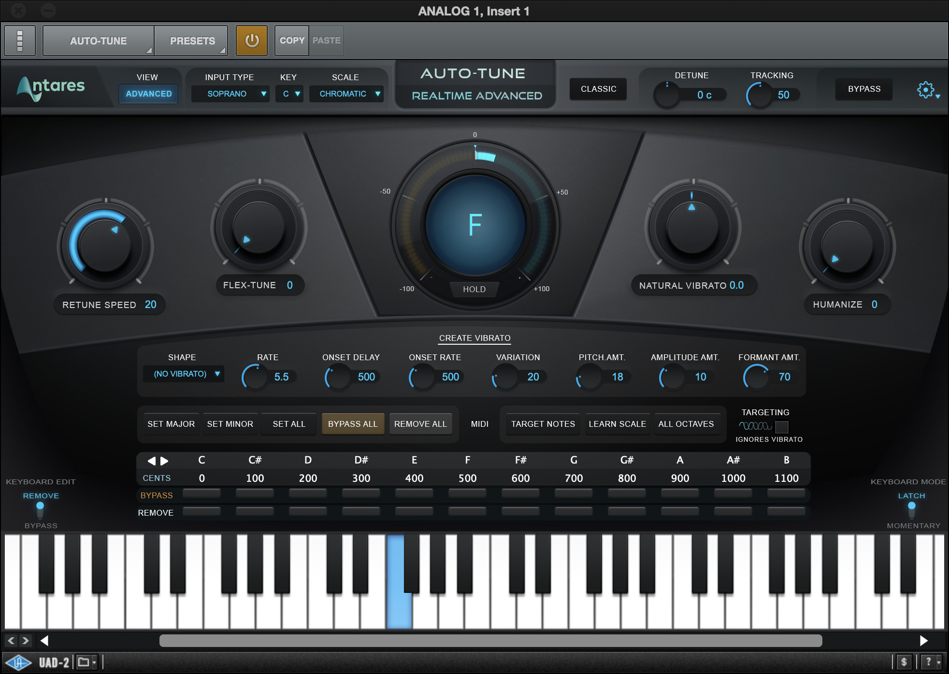This screenshot has height=674, width=949.
Task: Click the BYPASS button in header
Action: (864, 89)
